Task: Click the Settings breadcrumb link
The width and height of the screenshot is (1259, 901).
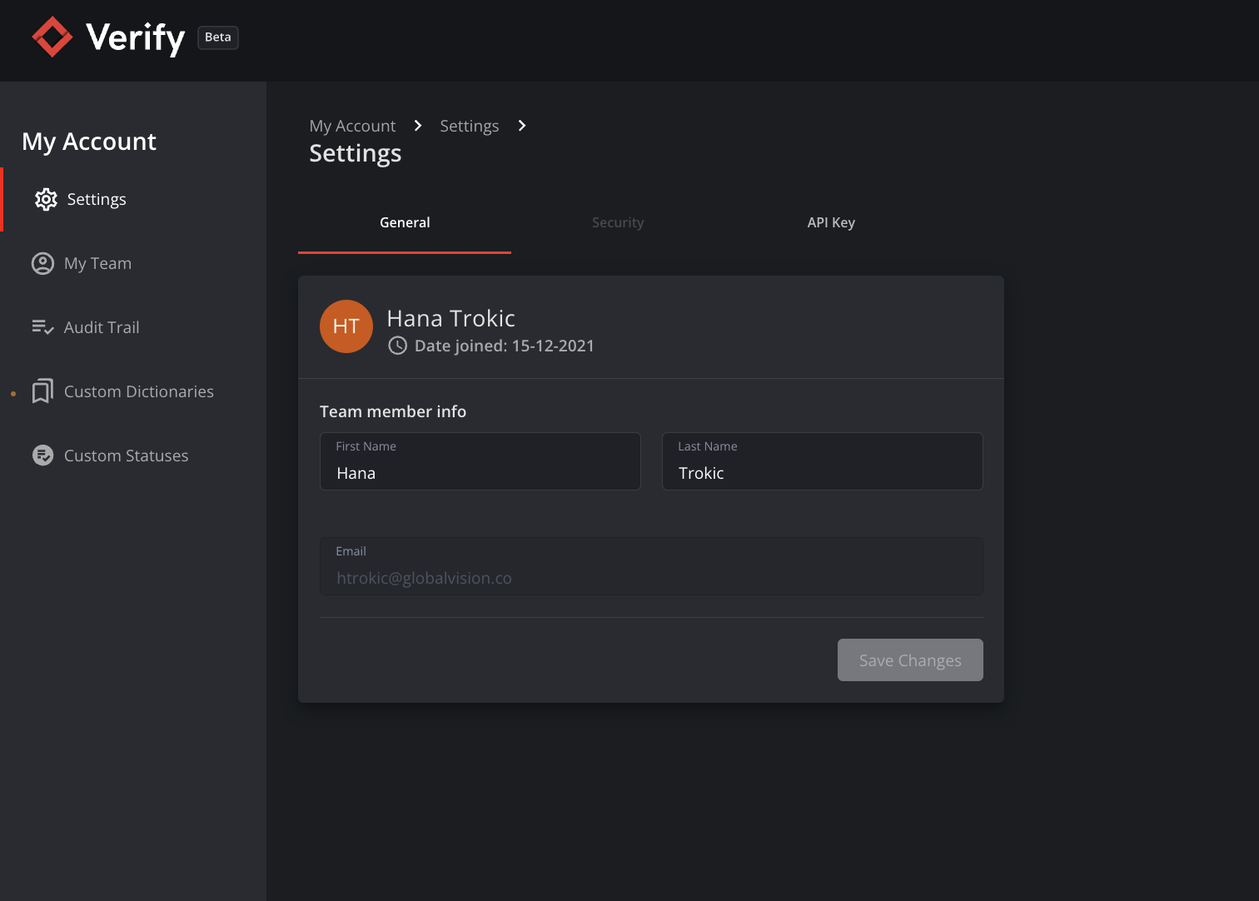Action: 469,126
